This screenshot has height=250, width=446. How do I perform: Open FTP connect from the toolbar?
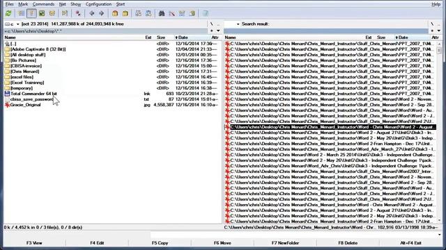pos(138,13)
